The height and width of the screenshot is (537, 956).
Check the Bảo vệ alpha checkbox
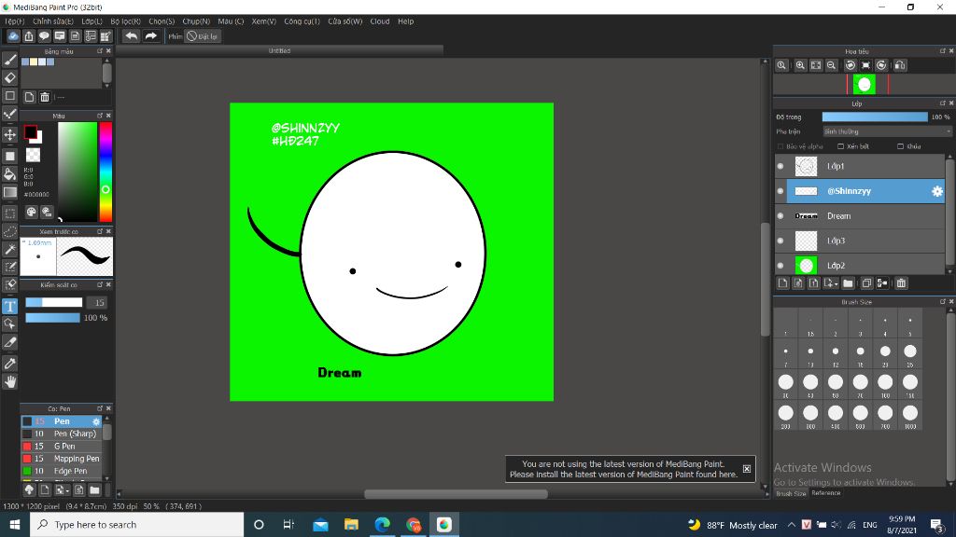pos(780,146)
